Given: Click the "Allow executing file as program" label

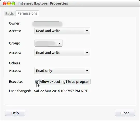Looking at the screenshot, I should [65, 82].
